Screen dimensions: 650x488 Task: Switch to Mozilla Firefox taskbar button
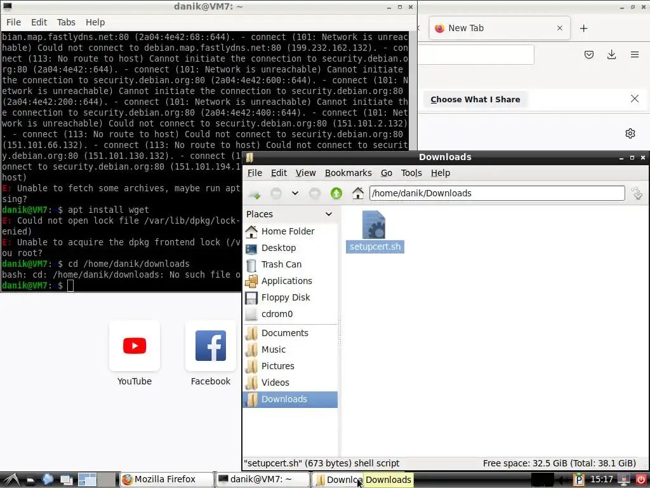pos(167,480)
